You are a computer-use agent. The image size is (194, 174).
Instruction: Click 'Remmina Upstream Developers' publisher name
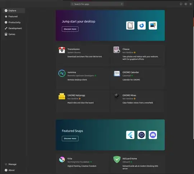(81, 75)
